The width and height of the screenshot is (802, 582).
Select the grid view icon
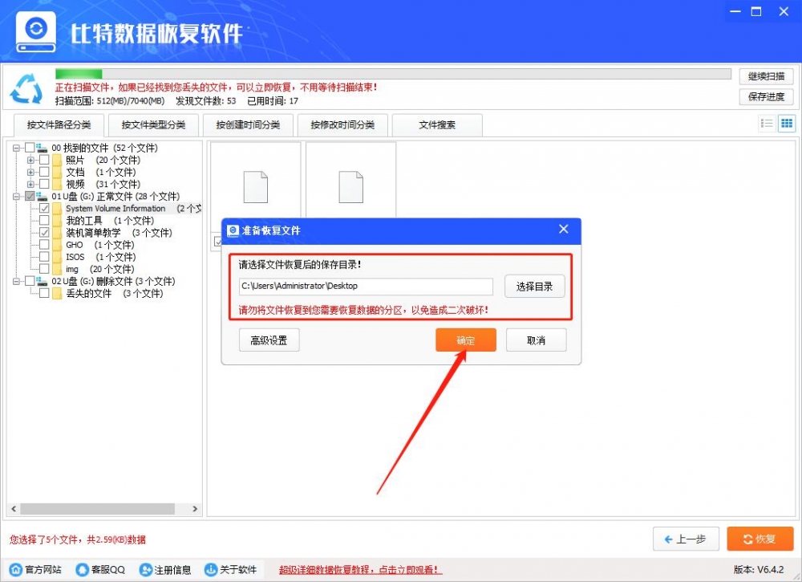tap(786, 123)
